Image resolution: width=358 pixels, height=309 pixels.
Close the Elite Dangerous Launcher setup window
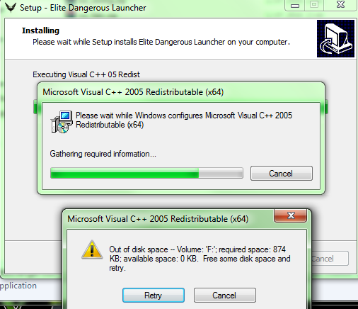[x=340, y=5]
